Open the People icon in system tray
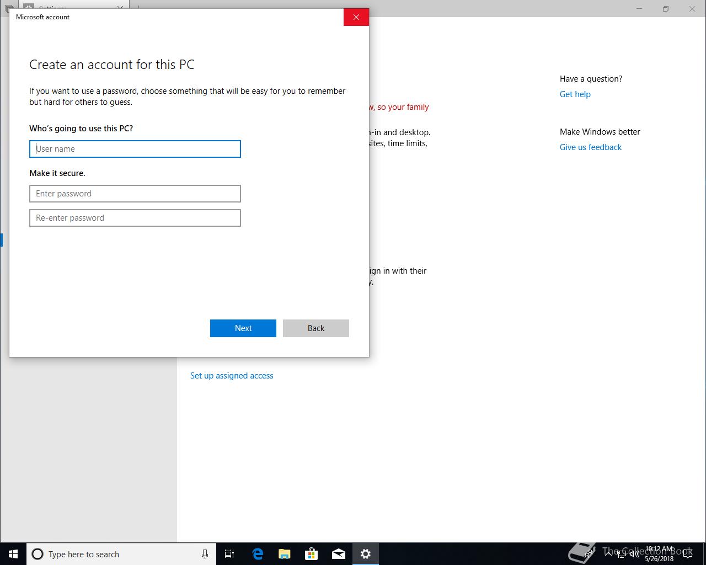 [589, 554]
